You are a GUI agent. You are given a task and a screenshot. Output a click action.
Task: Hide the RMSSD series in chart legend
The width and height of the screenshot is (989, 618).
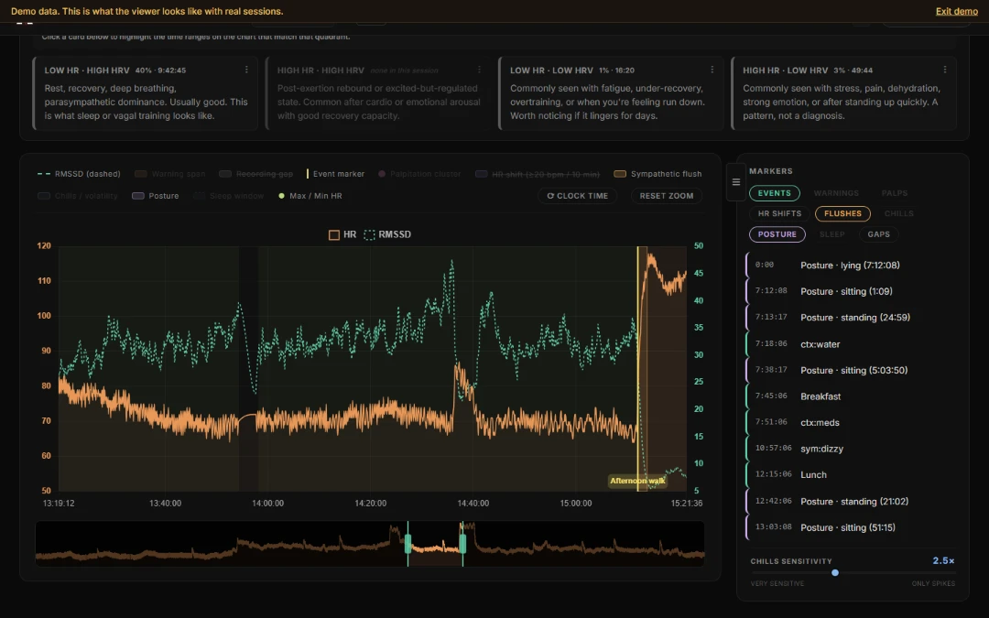[x=387, y=234]
